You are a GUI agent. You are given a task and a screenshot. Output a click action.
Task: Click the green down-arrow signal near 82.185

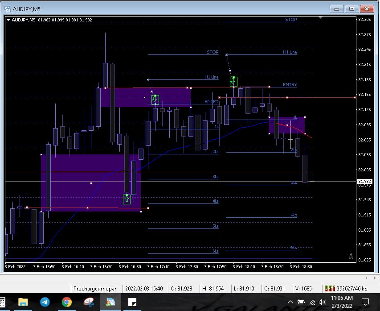pos(233,81)
